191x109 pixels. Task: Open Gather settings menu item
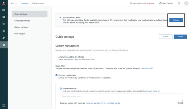click(21, 27)
